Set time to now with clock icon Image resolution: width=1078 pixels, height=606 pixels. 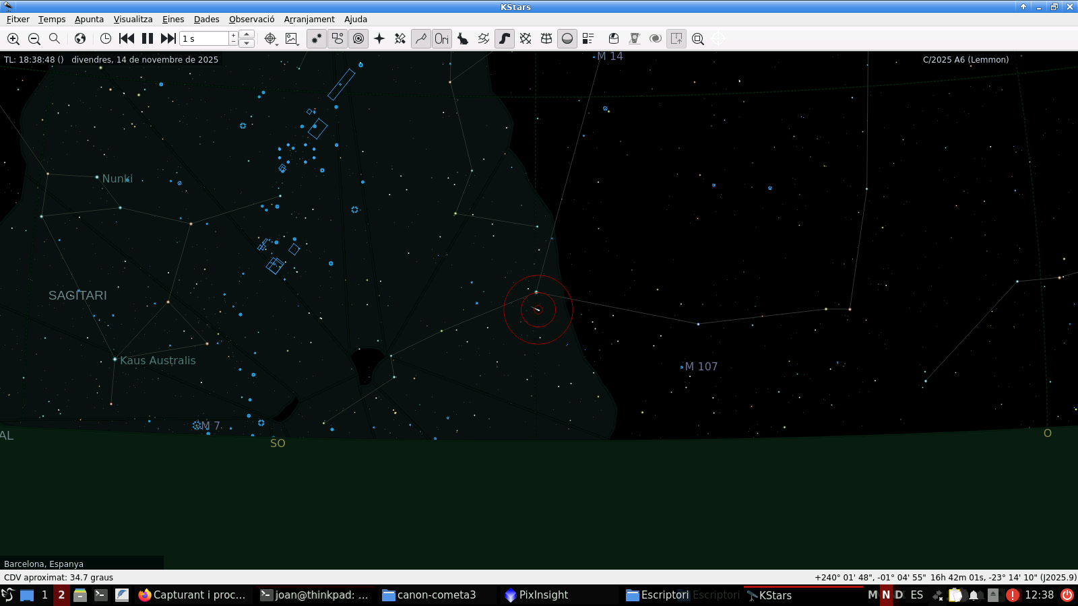106,39
